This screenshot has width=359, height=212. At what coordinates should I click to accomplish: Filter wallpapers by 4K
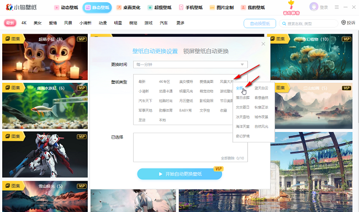[24, 23]
